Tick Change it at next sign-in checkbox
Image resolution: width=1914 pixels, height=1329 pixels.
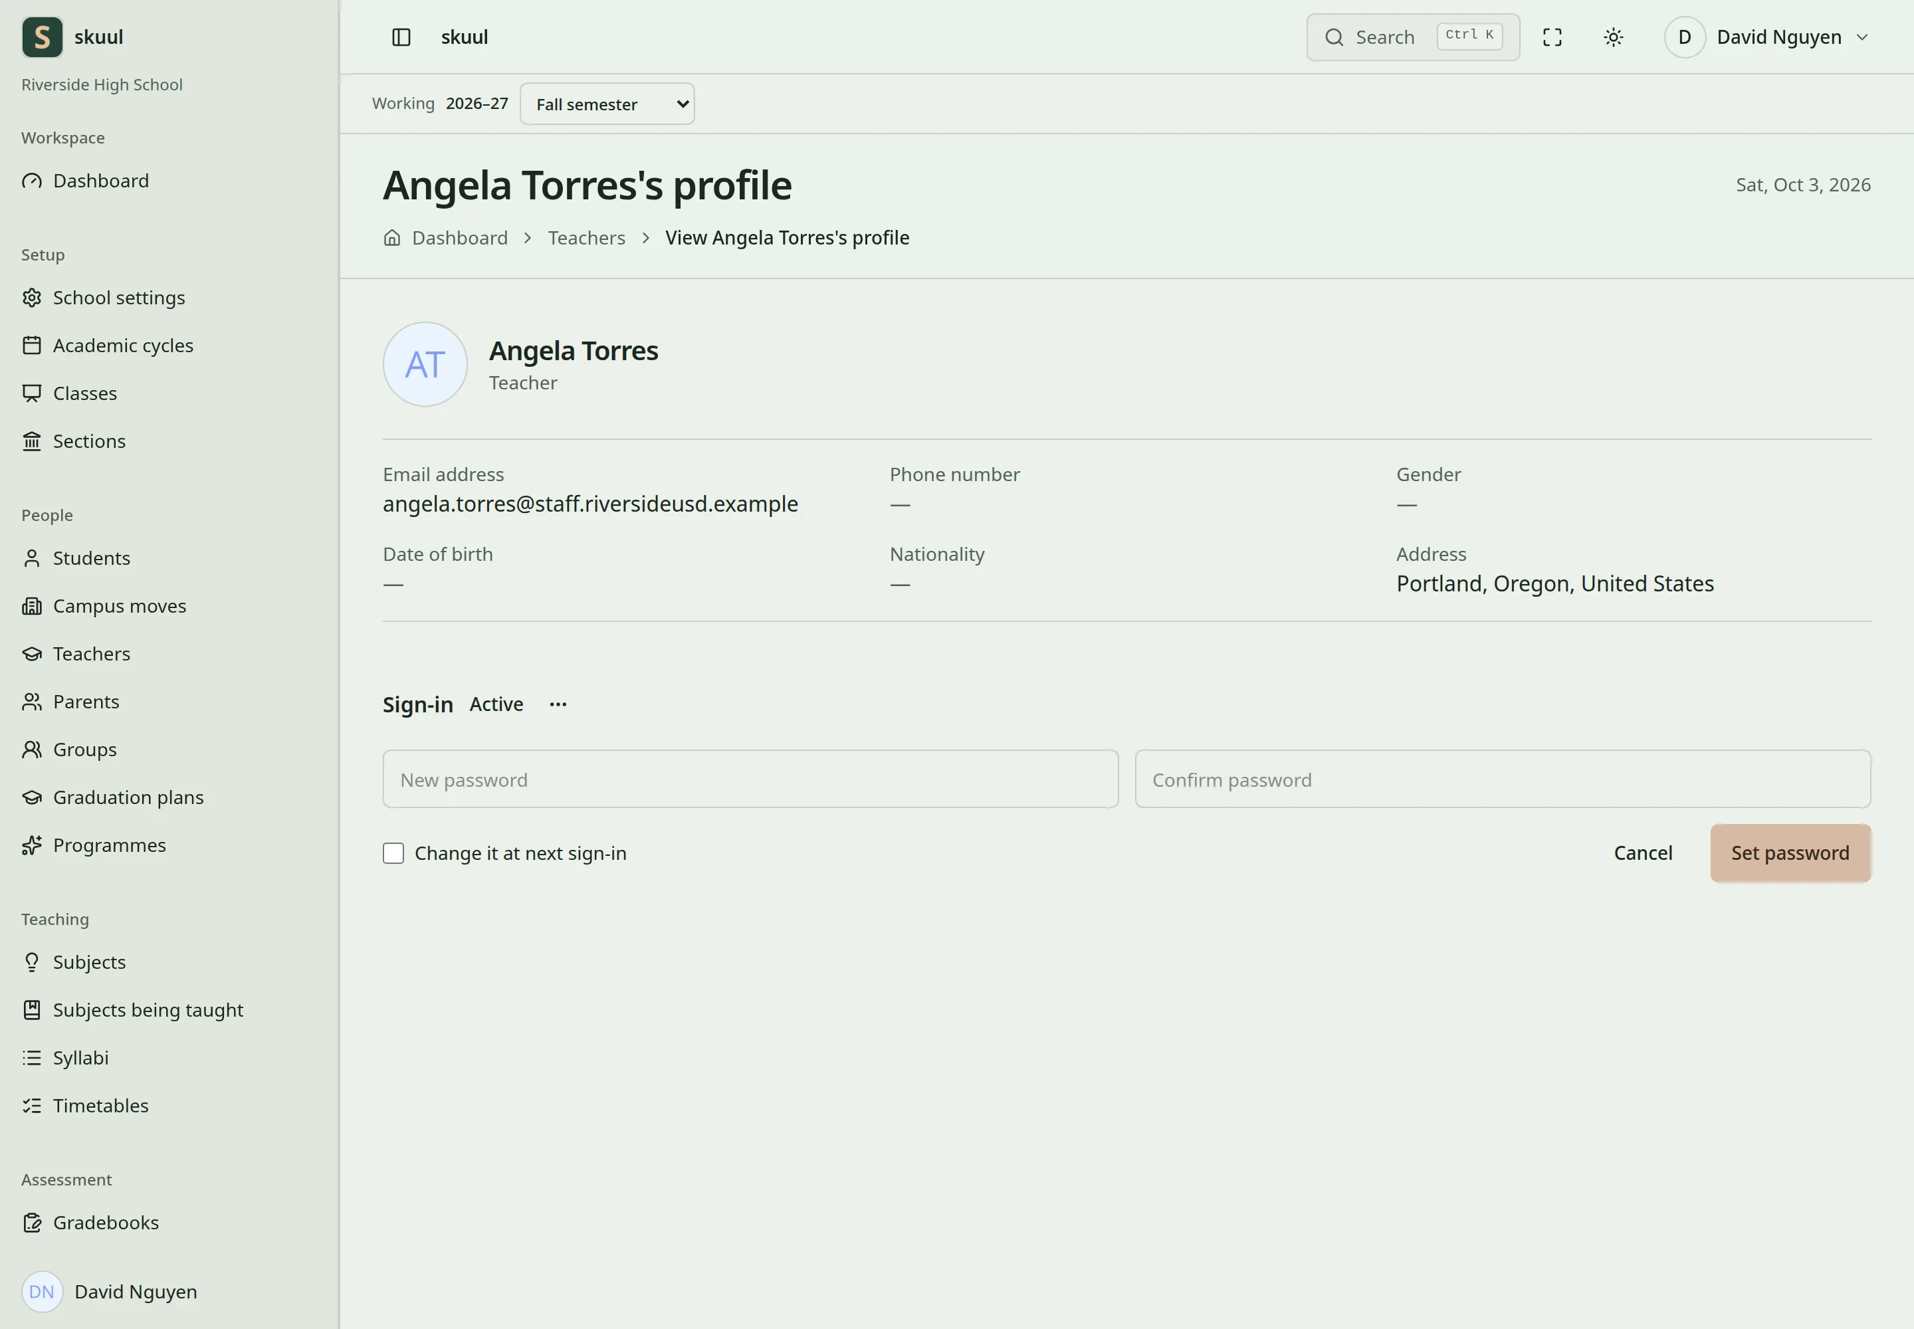click(x=393, y=853)
